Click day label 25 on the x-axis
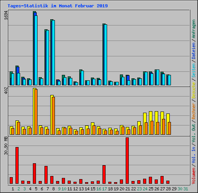 tap(151, 189)
